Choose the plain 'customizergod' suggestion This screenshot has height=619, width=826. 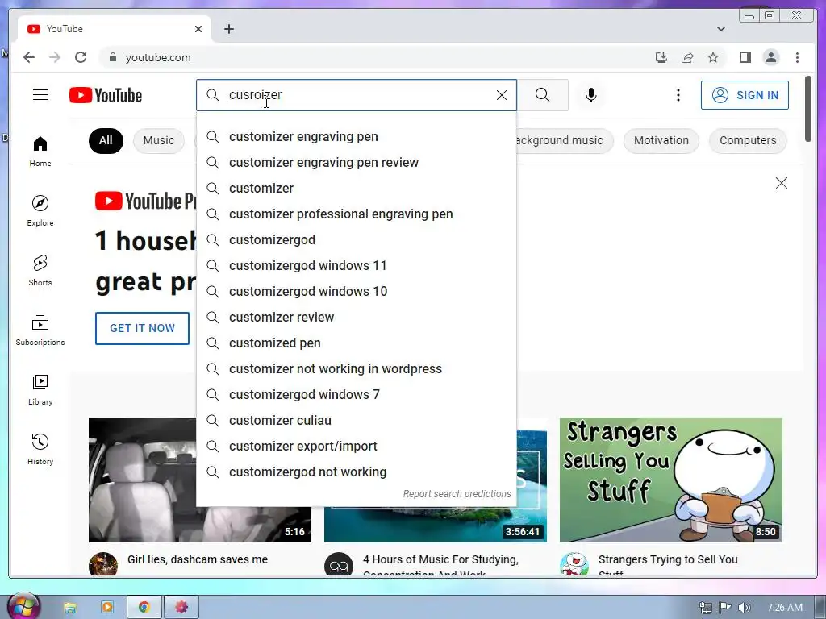357,239
